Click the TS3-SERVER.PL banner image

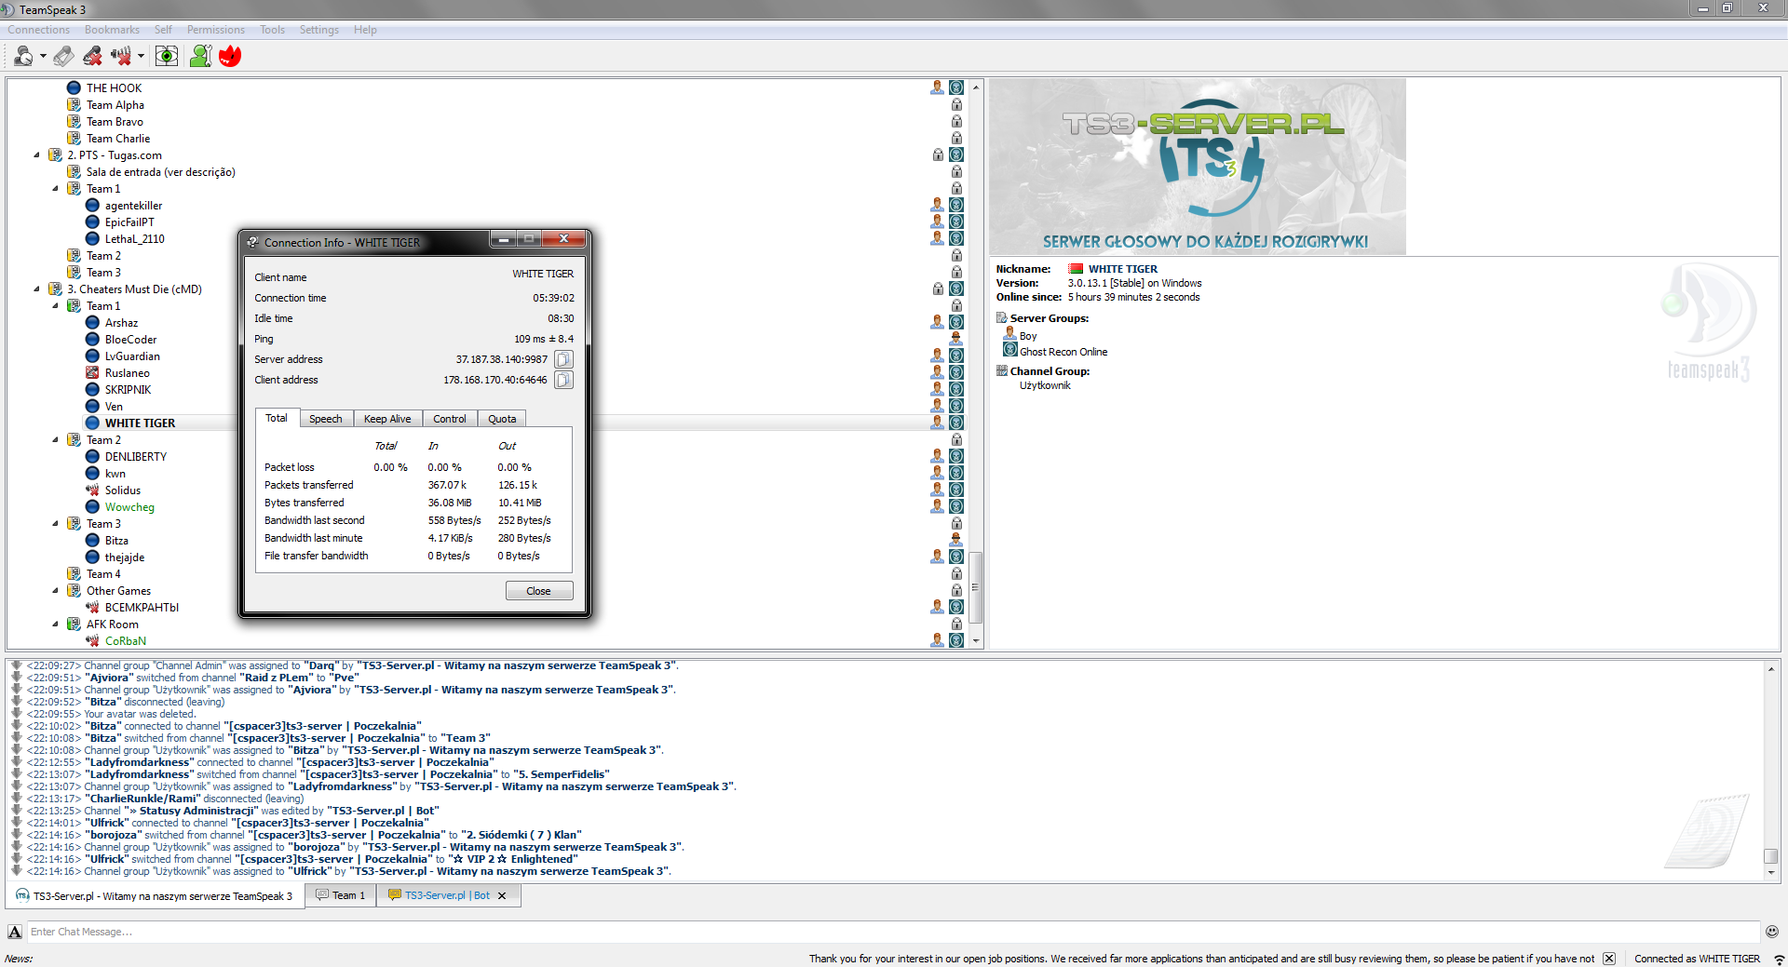pyautogui.click(x=1198, y=167)
